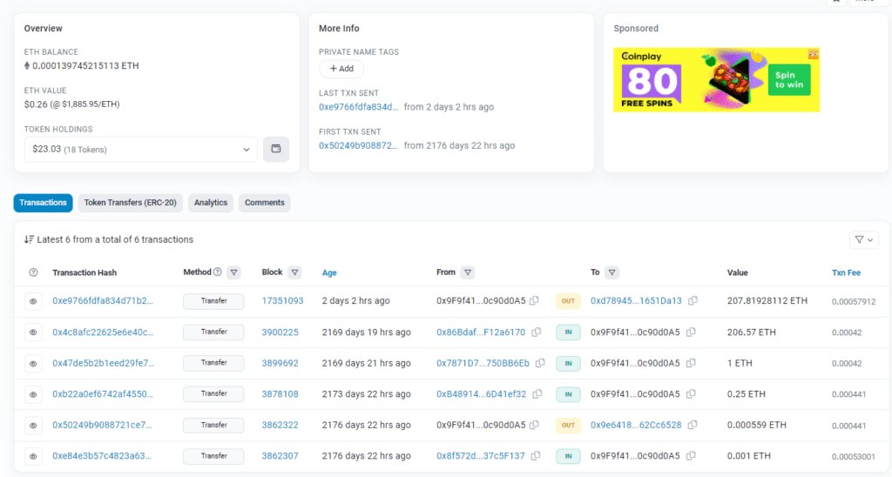Copy sender address 0x86Bdaf...F12a6170

point(537,332)
